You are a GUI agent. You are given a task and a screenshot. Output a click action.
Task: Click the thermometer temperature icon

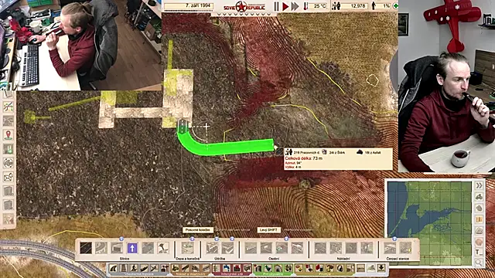click(x=306, y=6)
